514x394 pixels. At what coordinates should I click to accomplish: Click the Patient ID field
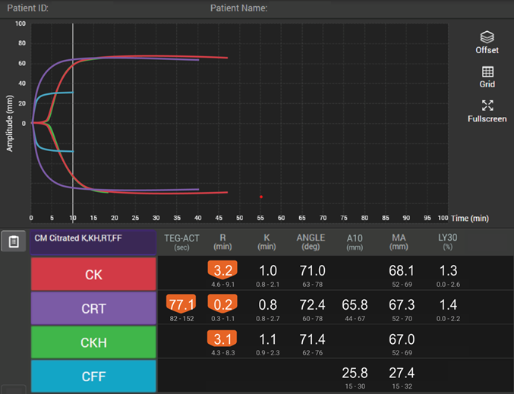click(27, 8)
